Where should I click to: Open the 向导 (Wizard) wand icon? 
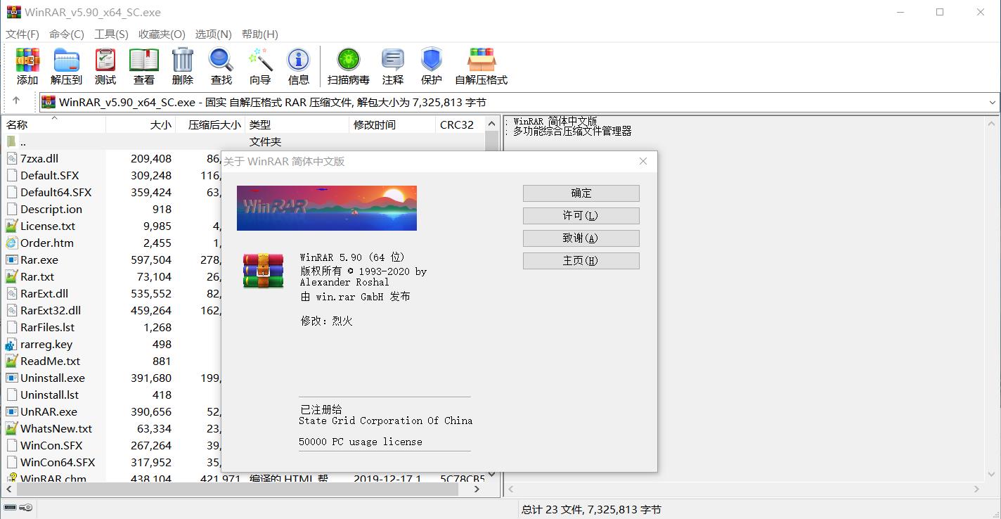pos(260,60)
